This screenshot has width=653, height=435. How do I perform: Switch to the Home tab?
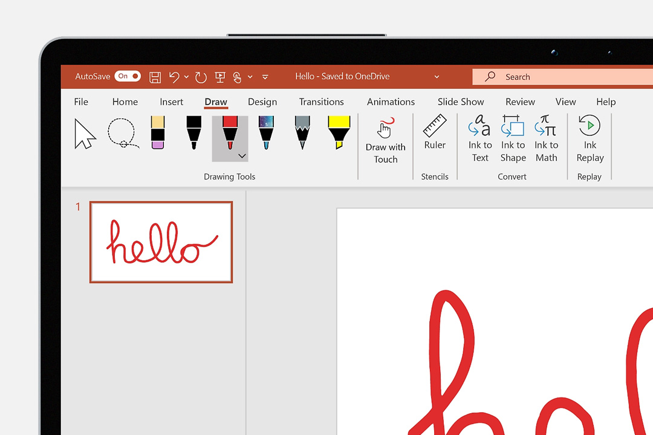pyautogui.click(x=125, y=101)
